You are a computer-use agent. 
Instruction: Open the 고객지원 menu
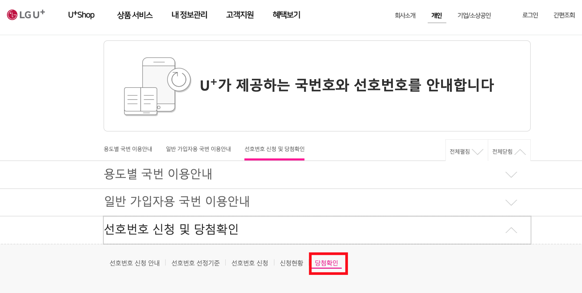coord(240,15)
